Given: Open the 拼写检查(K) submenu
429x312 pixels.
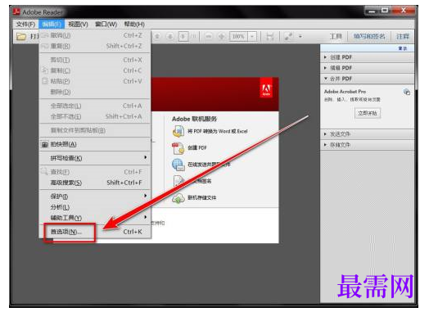Looking at the screenshot, I should tap(95, 158).
